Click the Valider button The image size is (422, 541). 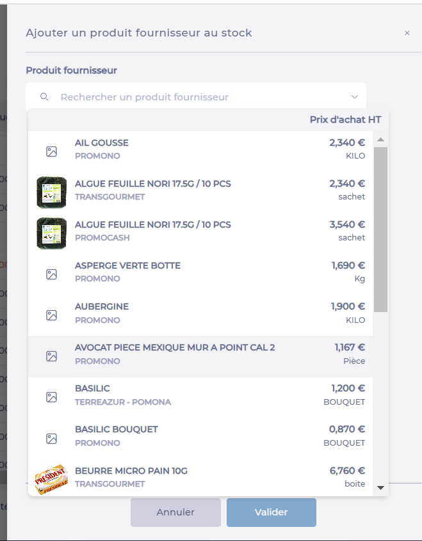pos(272,512)
